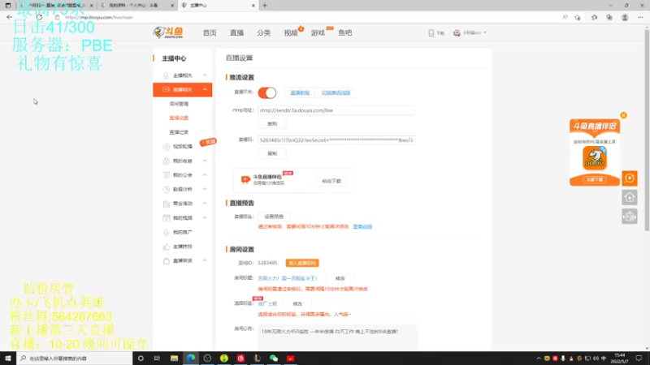The width and height of the screenshot is (650, 365).
Task: Open WeChat from the taskbar
Action: [274, 358]
